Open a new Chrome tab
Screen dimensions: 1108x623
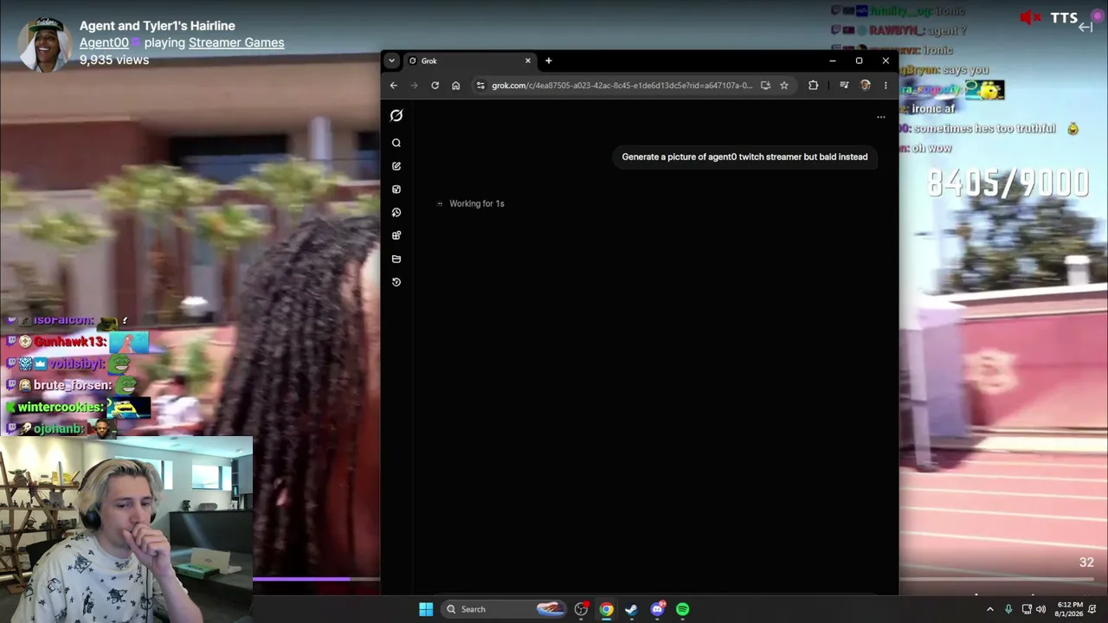(x=549, y=61)
